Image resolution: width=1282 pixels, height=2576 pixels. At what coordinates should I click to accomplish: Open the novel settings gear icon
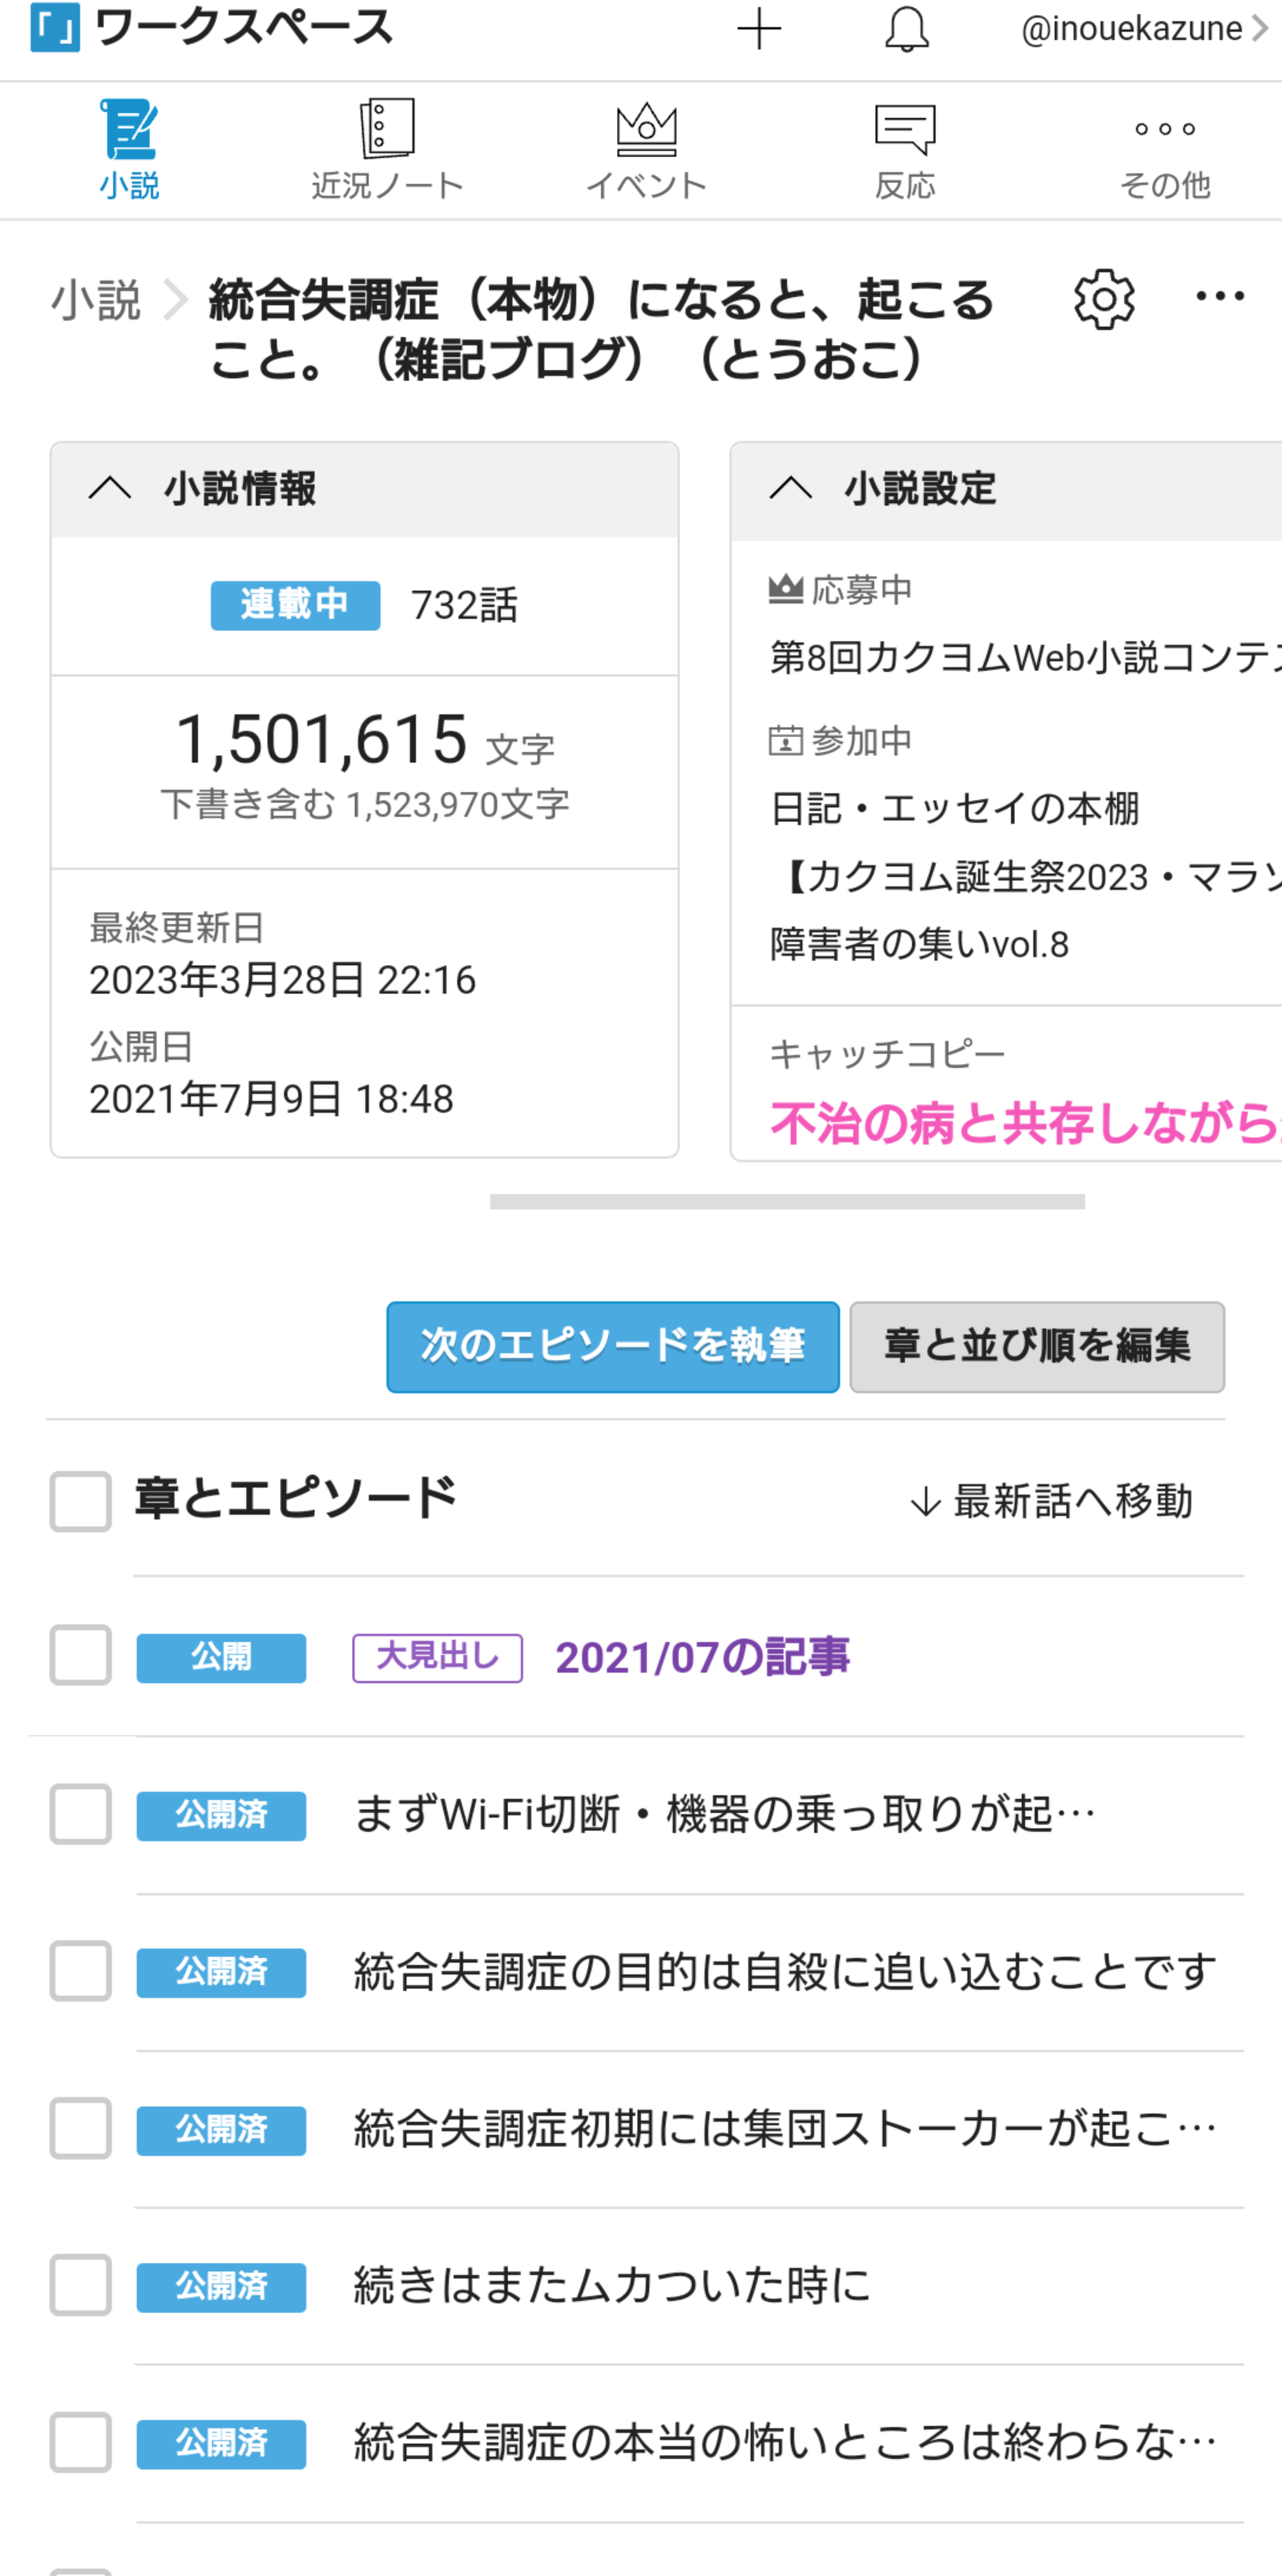click(1104, 298)
